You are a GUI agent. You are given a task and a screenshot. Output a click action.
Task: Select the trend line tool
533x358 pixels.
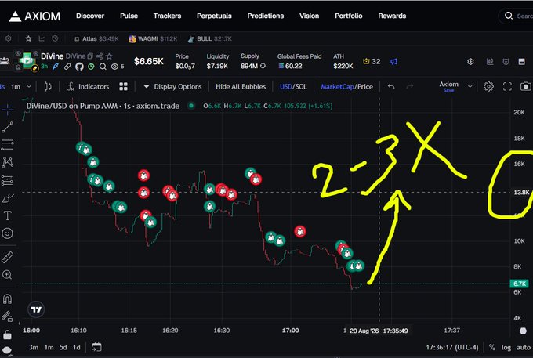pyautogui.click(x=8, y=127)
